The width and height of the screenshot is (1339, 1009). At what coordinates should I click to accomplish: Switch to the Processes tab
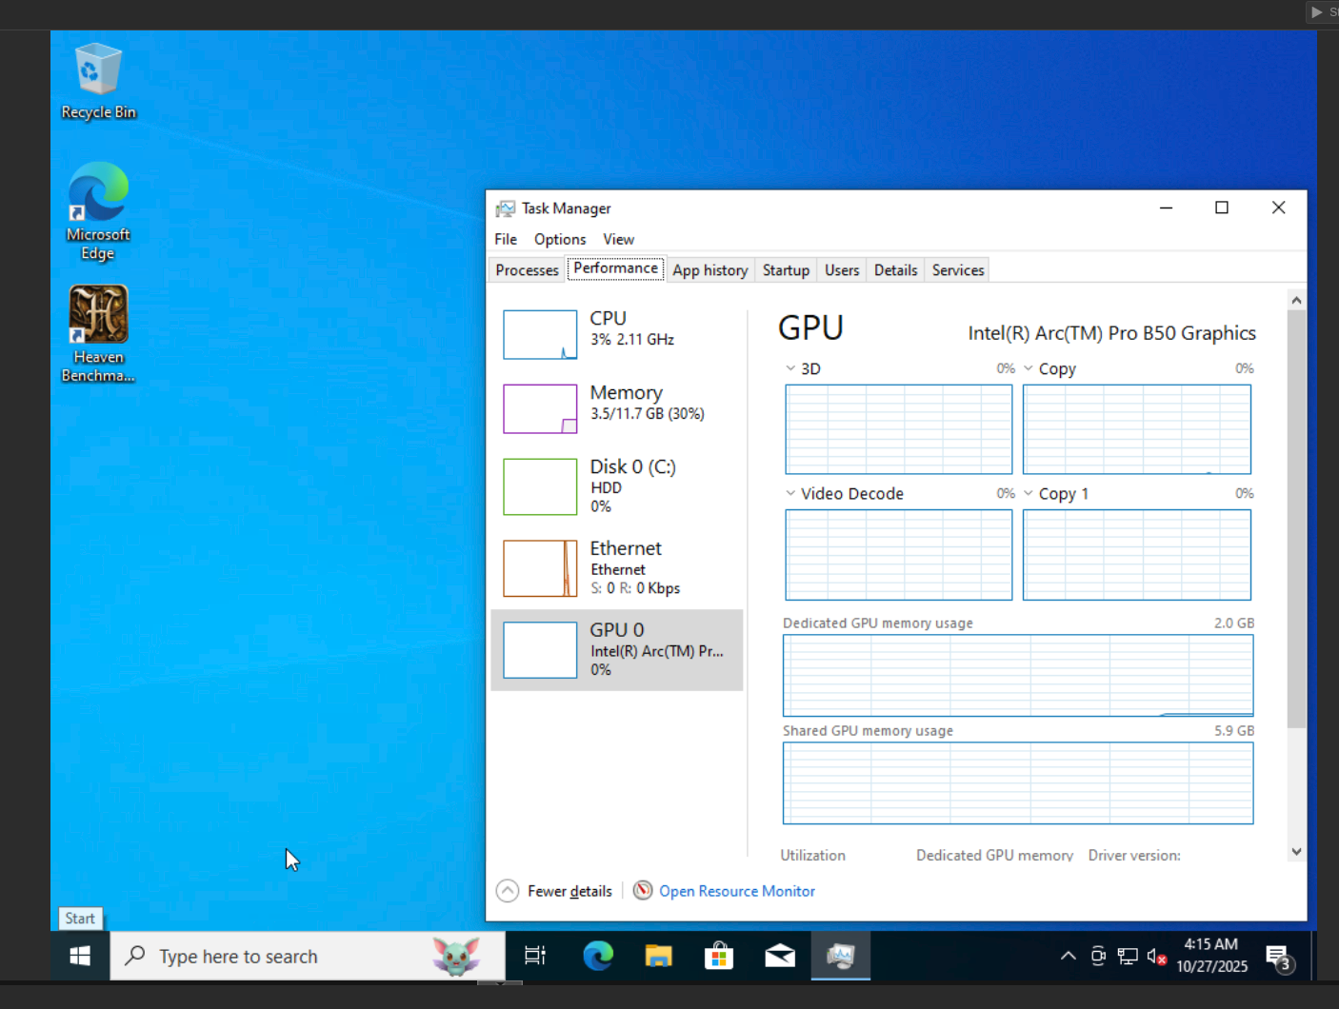[x=527, y=270]
